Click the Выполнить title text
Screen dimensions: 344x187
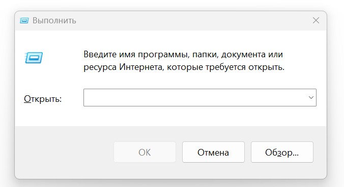(54, 21)
